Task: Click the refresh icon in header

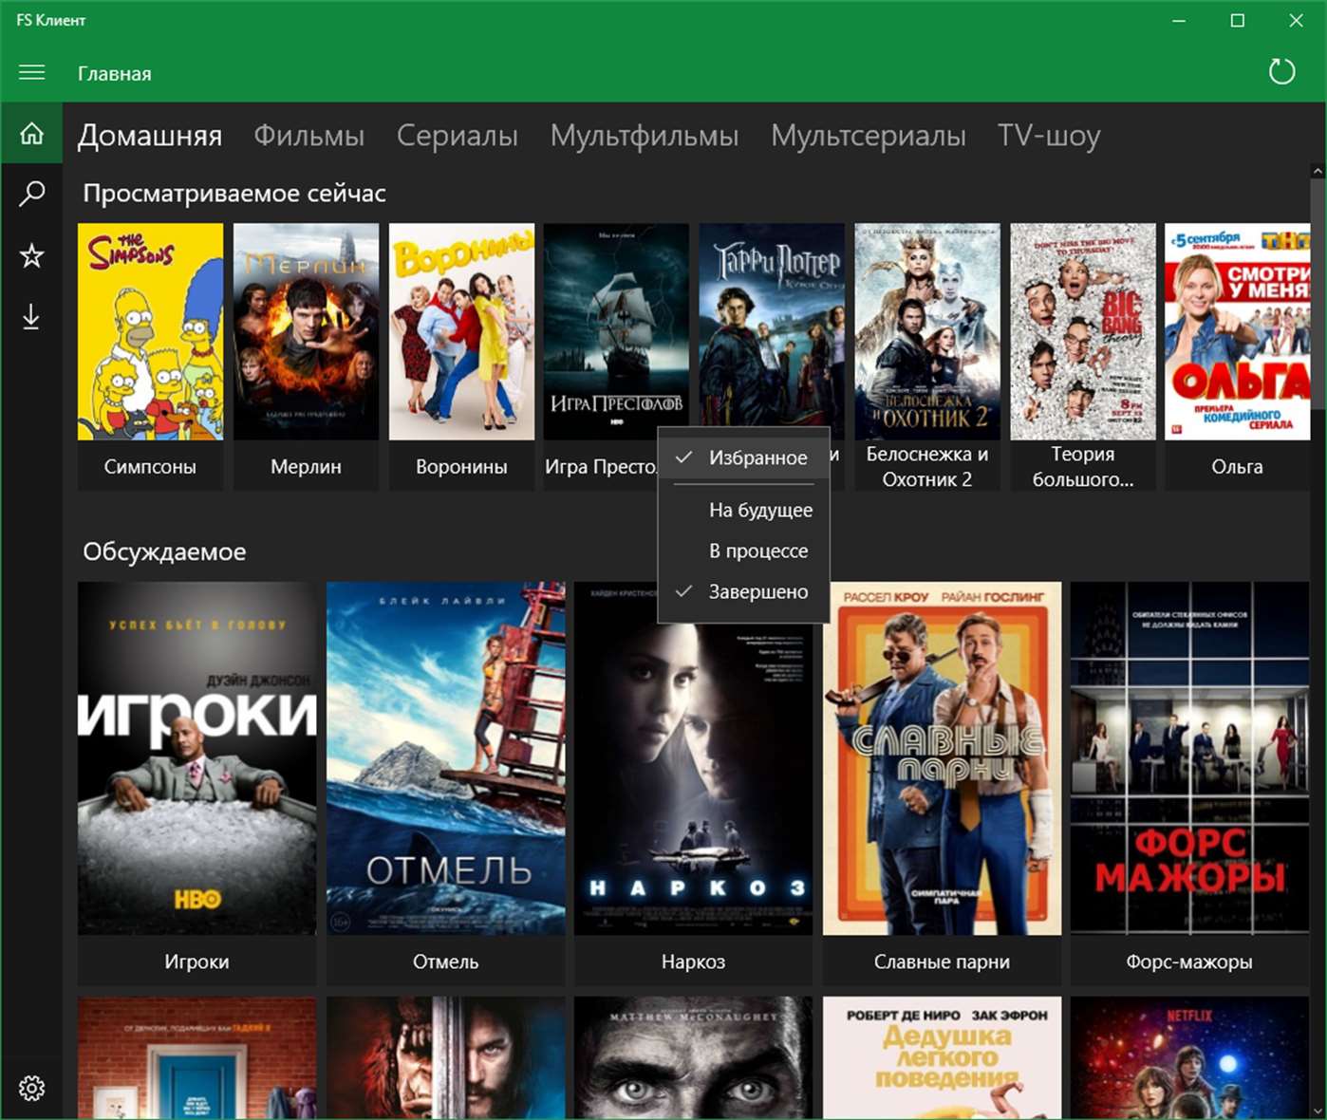Action: pyautogui.click(x=1281, y=72)
